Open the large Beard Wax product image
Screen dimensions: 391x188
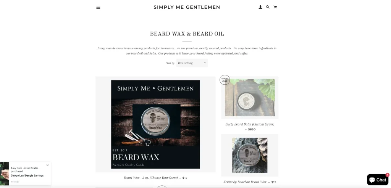pos(155,124)
